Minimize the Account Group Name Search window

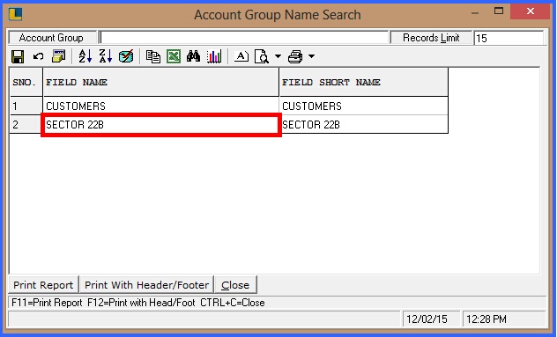[475, 13]
